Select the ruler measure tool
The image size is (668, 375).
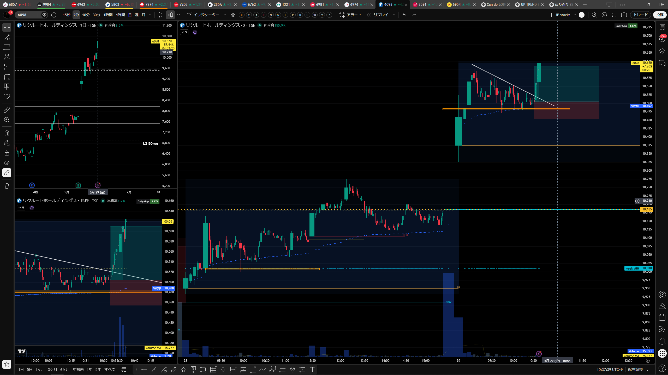7,110
